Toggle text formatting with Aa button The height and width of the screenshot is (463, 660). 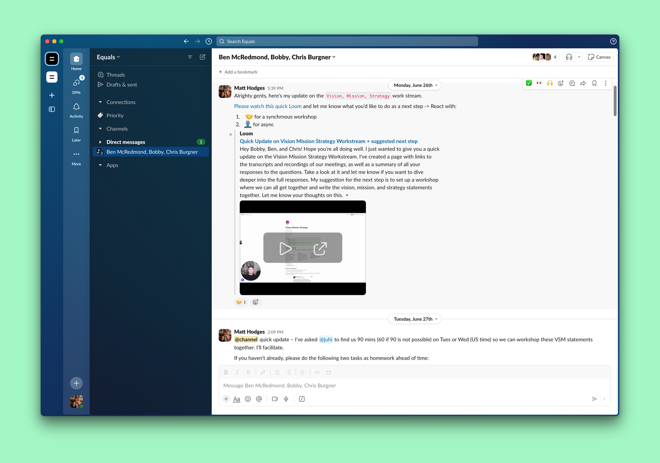point(237,399)
